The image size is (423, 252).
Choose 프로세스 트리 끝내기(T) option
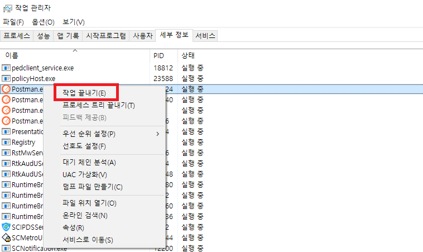point(98,105)
